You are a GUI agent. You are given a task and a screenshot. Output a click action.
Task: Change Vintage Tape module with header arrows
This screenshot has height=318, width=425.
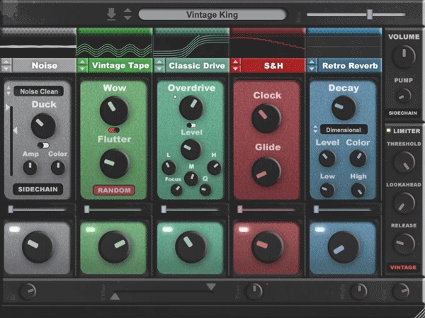[82, 65]
